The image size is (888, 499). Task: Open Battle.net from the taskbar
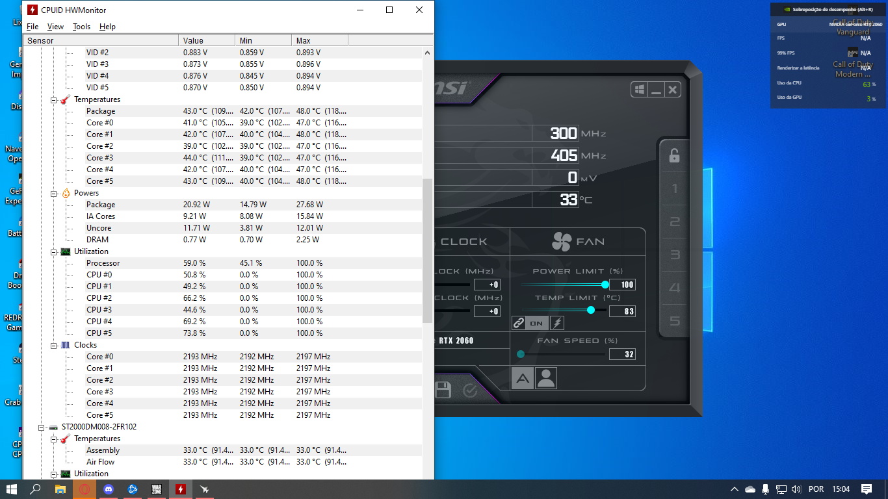click(x=133, y=489)
